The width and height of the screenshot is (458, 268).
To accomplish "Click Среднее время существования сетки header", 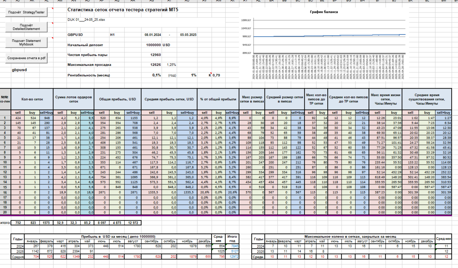I will pyautogui.click(x=427, y=99).
